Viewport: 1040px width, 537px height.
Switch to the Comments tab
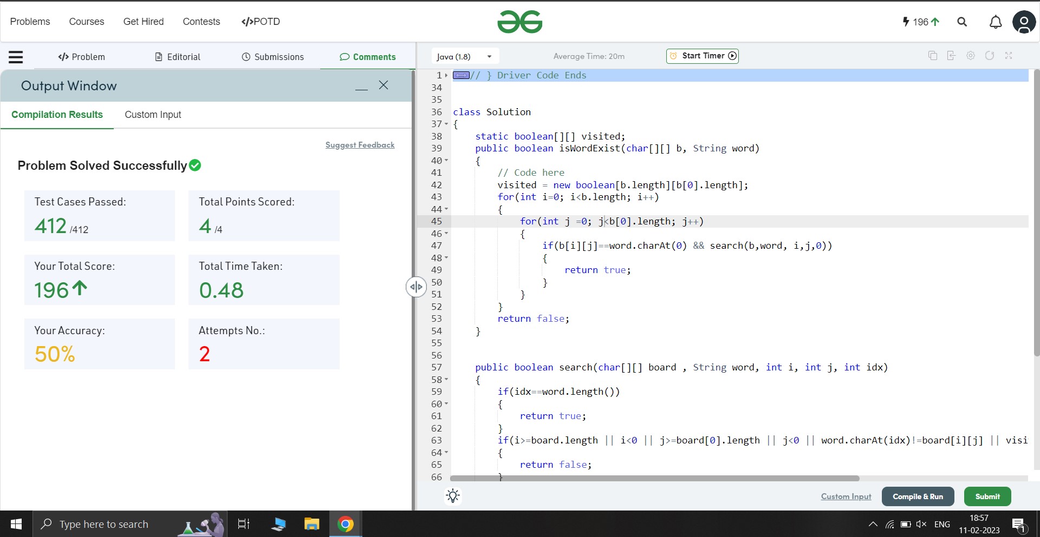tap(368, 57)
